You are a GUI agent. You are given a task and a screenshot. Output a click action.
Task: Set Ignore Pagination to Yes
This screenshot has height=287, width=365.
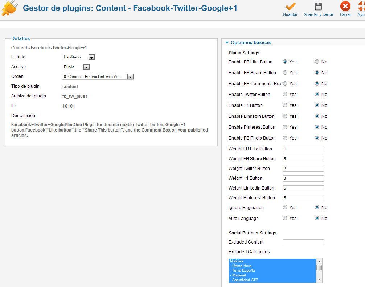[285, 207]
